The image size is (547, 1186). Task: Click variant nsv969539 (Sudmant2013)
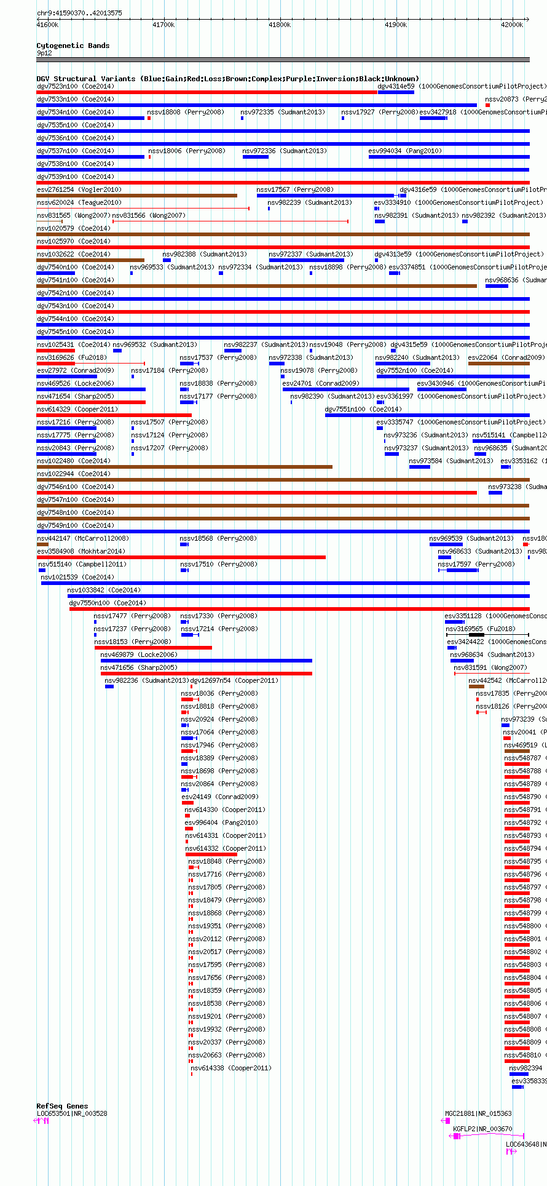click(471, 538)
